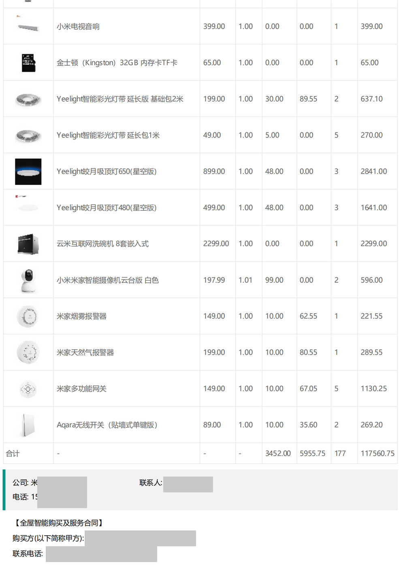Screen dimensions: 405x573
Task: Click the 购买方(以下简称甲方) label
Action: point(48,539)
